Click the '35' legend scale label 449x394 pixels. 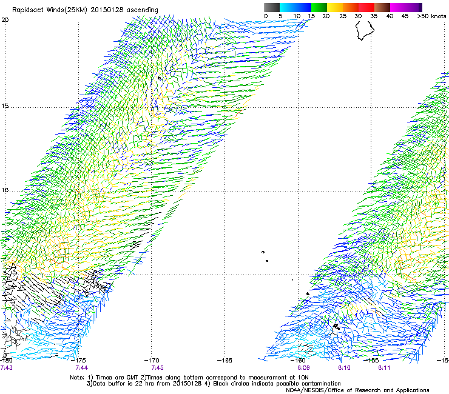tap(374, 16)
